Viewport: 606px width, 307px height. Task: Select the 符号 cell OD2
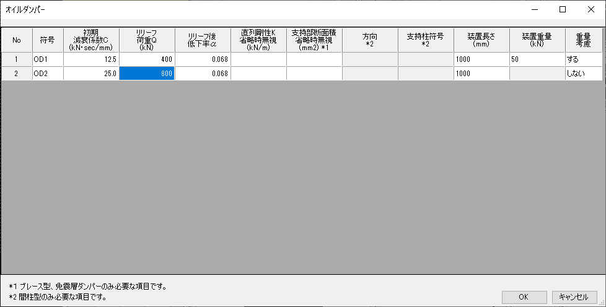pos(48,74)
